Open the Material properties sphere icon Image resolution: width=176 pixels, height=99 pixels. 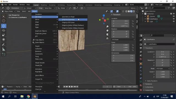point(141,86)
